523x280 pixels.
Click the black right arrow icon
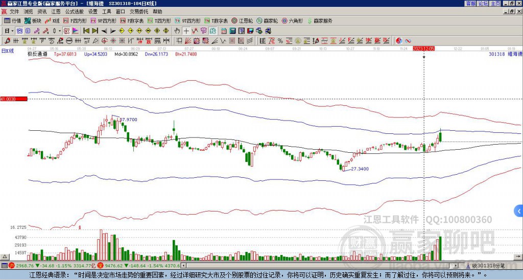(113, 31)
